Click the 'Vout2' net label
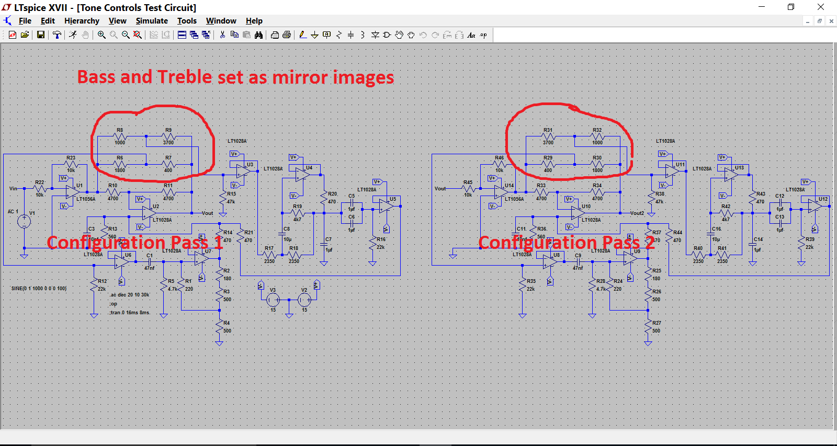 pyautogui.click(x=637, y=213)
